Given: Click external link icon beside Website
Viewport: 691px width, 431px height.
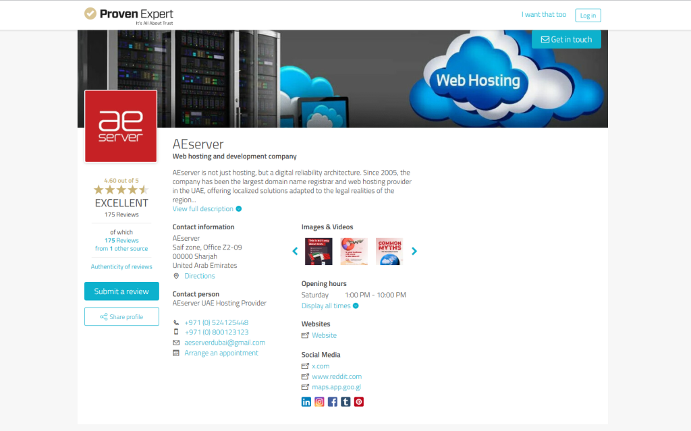Looking at the screenshot, I should pos(305,335).
